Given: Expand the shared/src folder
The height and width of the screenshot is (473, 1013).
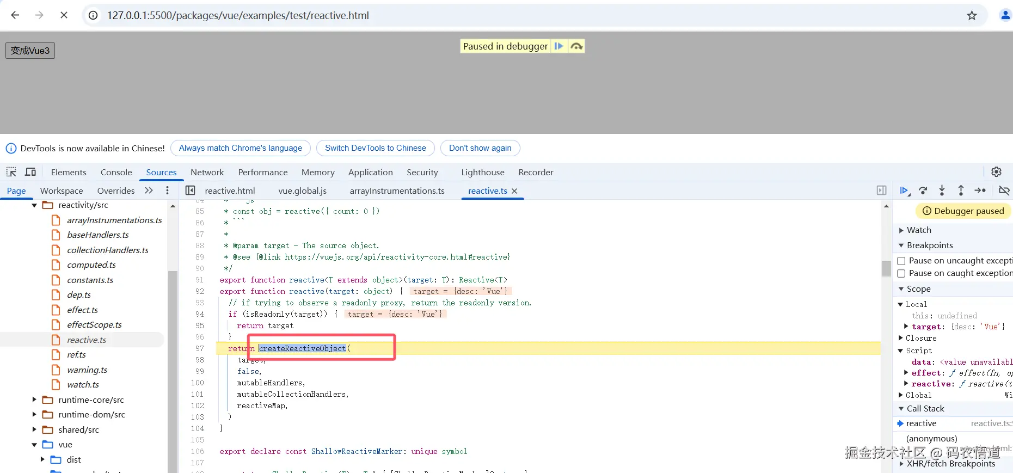Looking at the screenshot, I should pos(34,429).
